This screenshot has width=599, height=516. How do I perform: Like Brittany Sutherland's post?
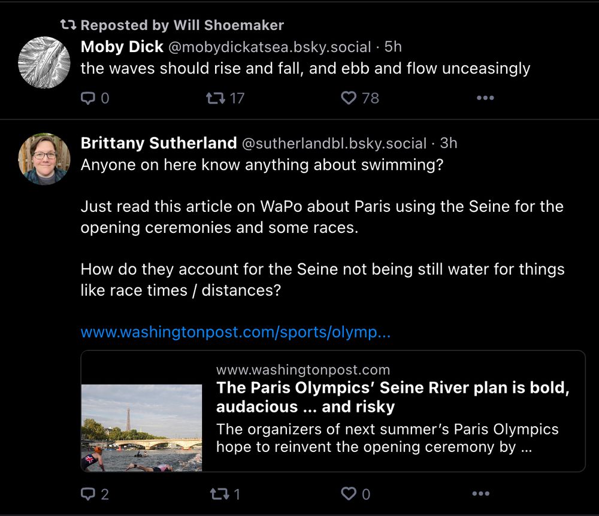[x=349, y=494]
